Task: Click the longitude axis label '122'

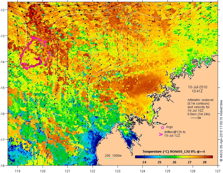Action: 92,171
